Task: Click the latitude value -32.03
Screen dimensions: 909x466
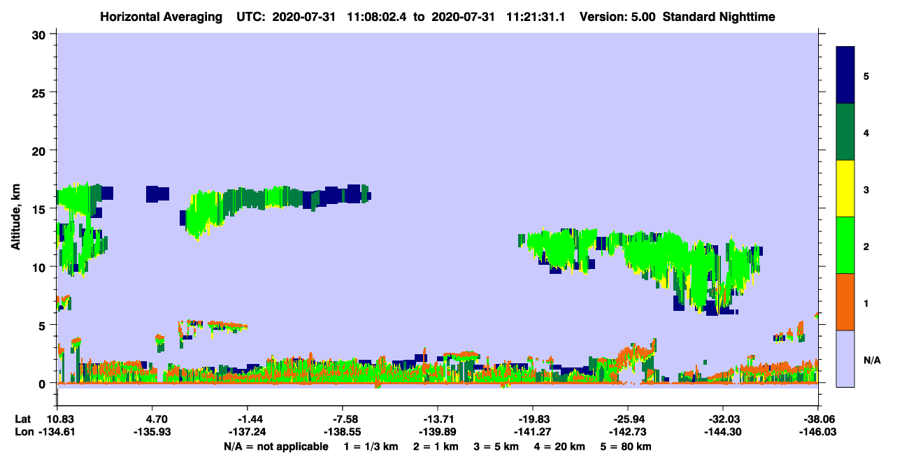Action: [725, 419]
